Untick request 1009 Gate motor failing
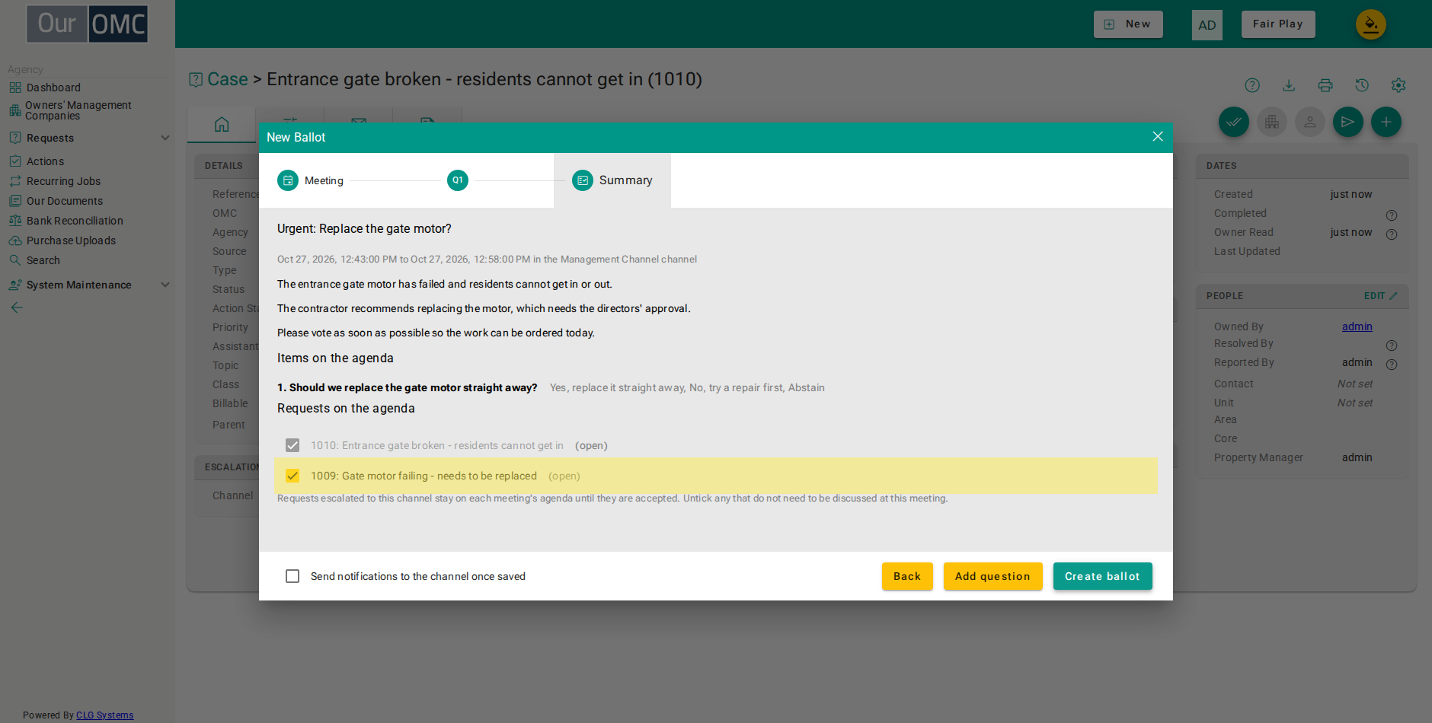This screenshot has height=723, width=1432. click(292, 476)
